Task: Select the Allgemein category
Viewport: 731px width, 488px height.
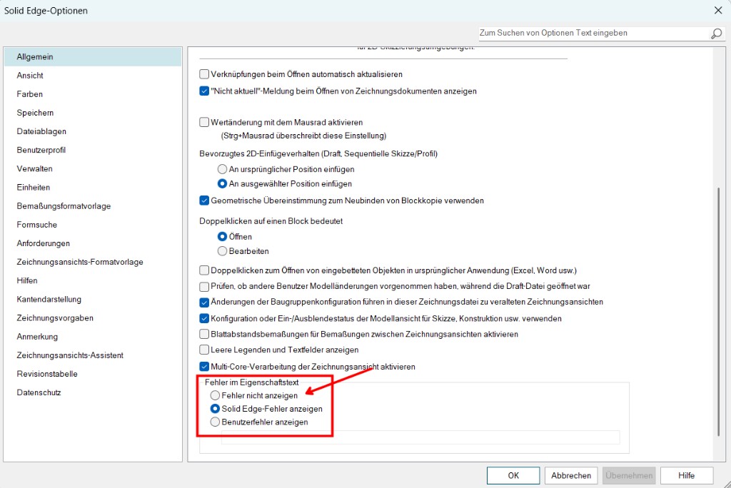Action: 93,57
